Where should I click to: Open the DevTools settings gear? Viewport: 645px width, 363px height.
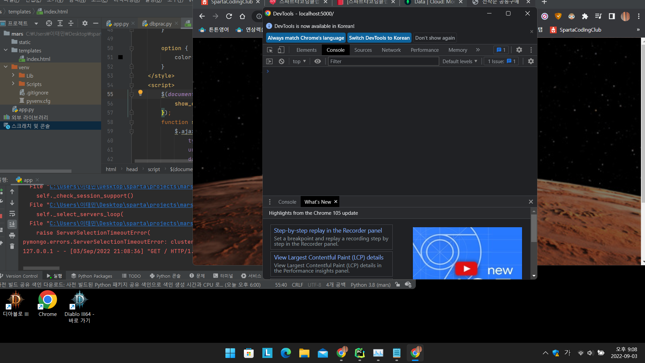pyautogui.click(x=519, y=50)
